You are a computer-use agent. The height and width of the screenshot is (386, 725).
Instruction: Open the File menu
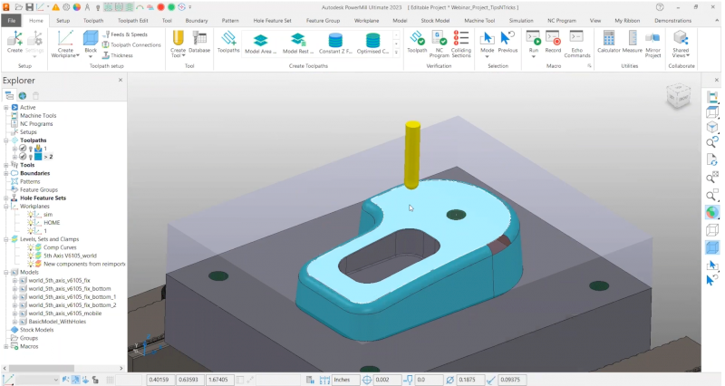12,19
